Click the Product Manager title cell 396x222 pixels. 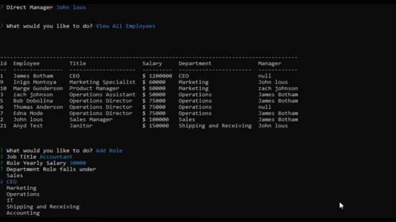click(94, 88)
